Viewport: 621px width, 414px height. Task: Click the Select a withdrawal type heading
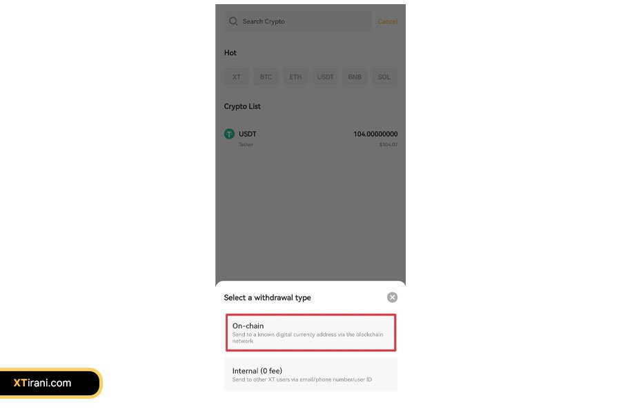[267, 297]
